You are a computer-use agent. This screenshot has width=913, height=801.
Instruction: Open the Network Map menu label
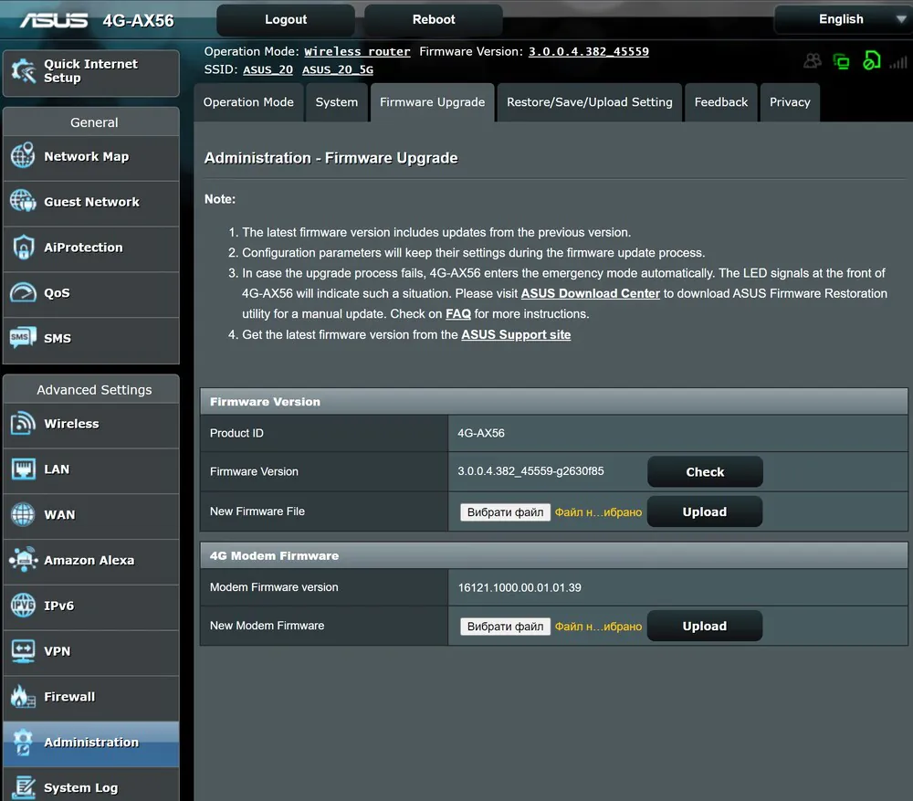pos(86,156)
